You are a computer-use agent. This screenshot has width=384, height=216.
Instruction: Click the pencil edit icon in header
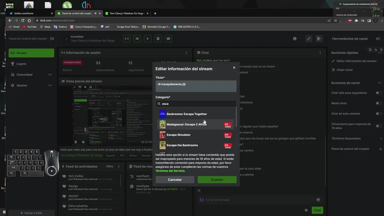point(308,39)
